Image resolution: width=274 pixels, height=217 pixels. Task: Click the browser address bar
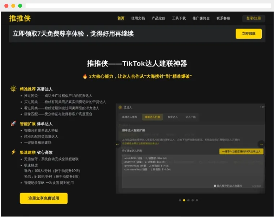coord(148,6)
